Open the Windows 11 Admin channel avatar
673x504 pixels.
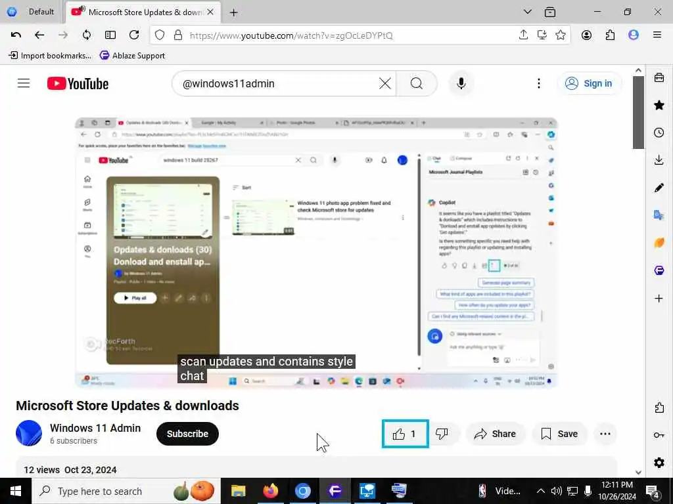tap(29, 433)
